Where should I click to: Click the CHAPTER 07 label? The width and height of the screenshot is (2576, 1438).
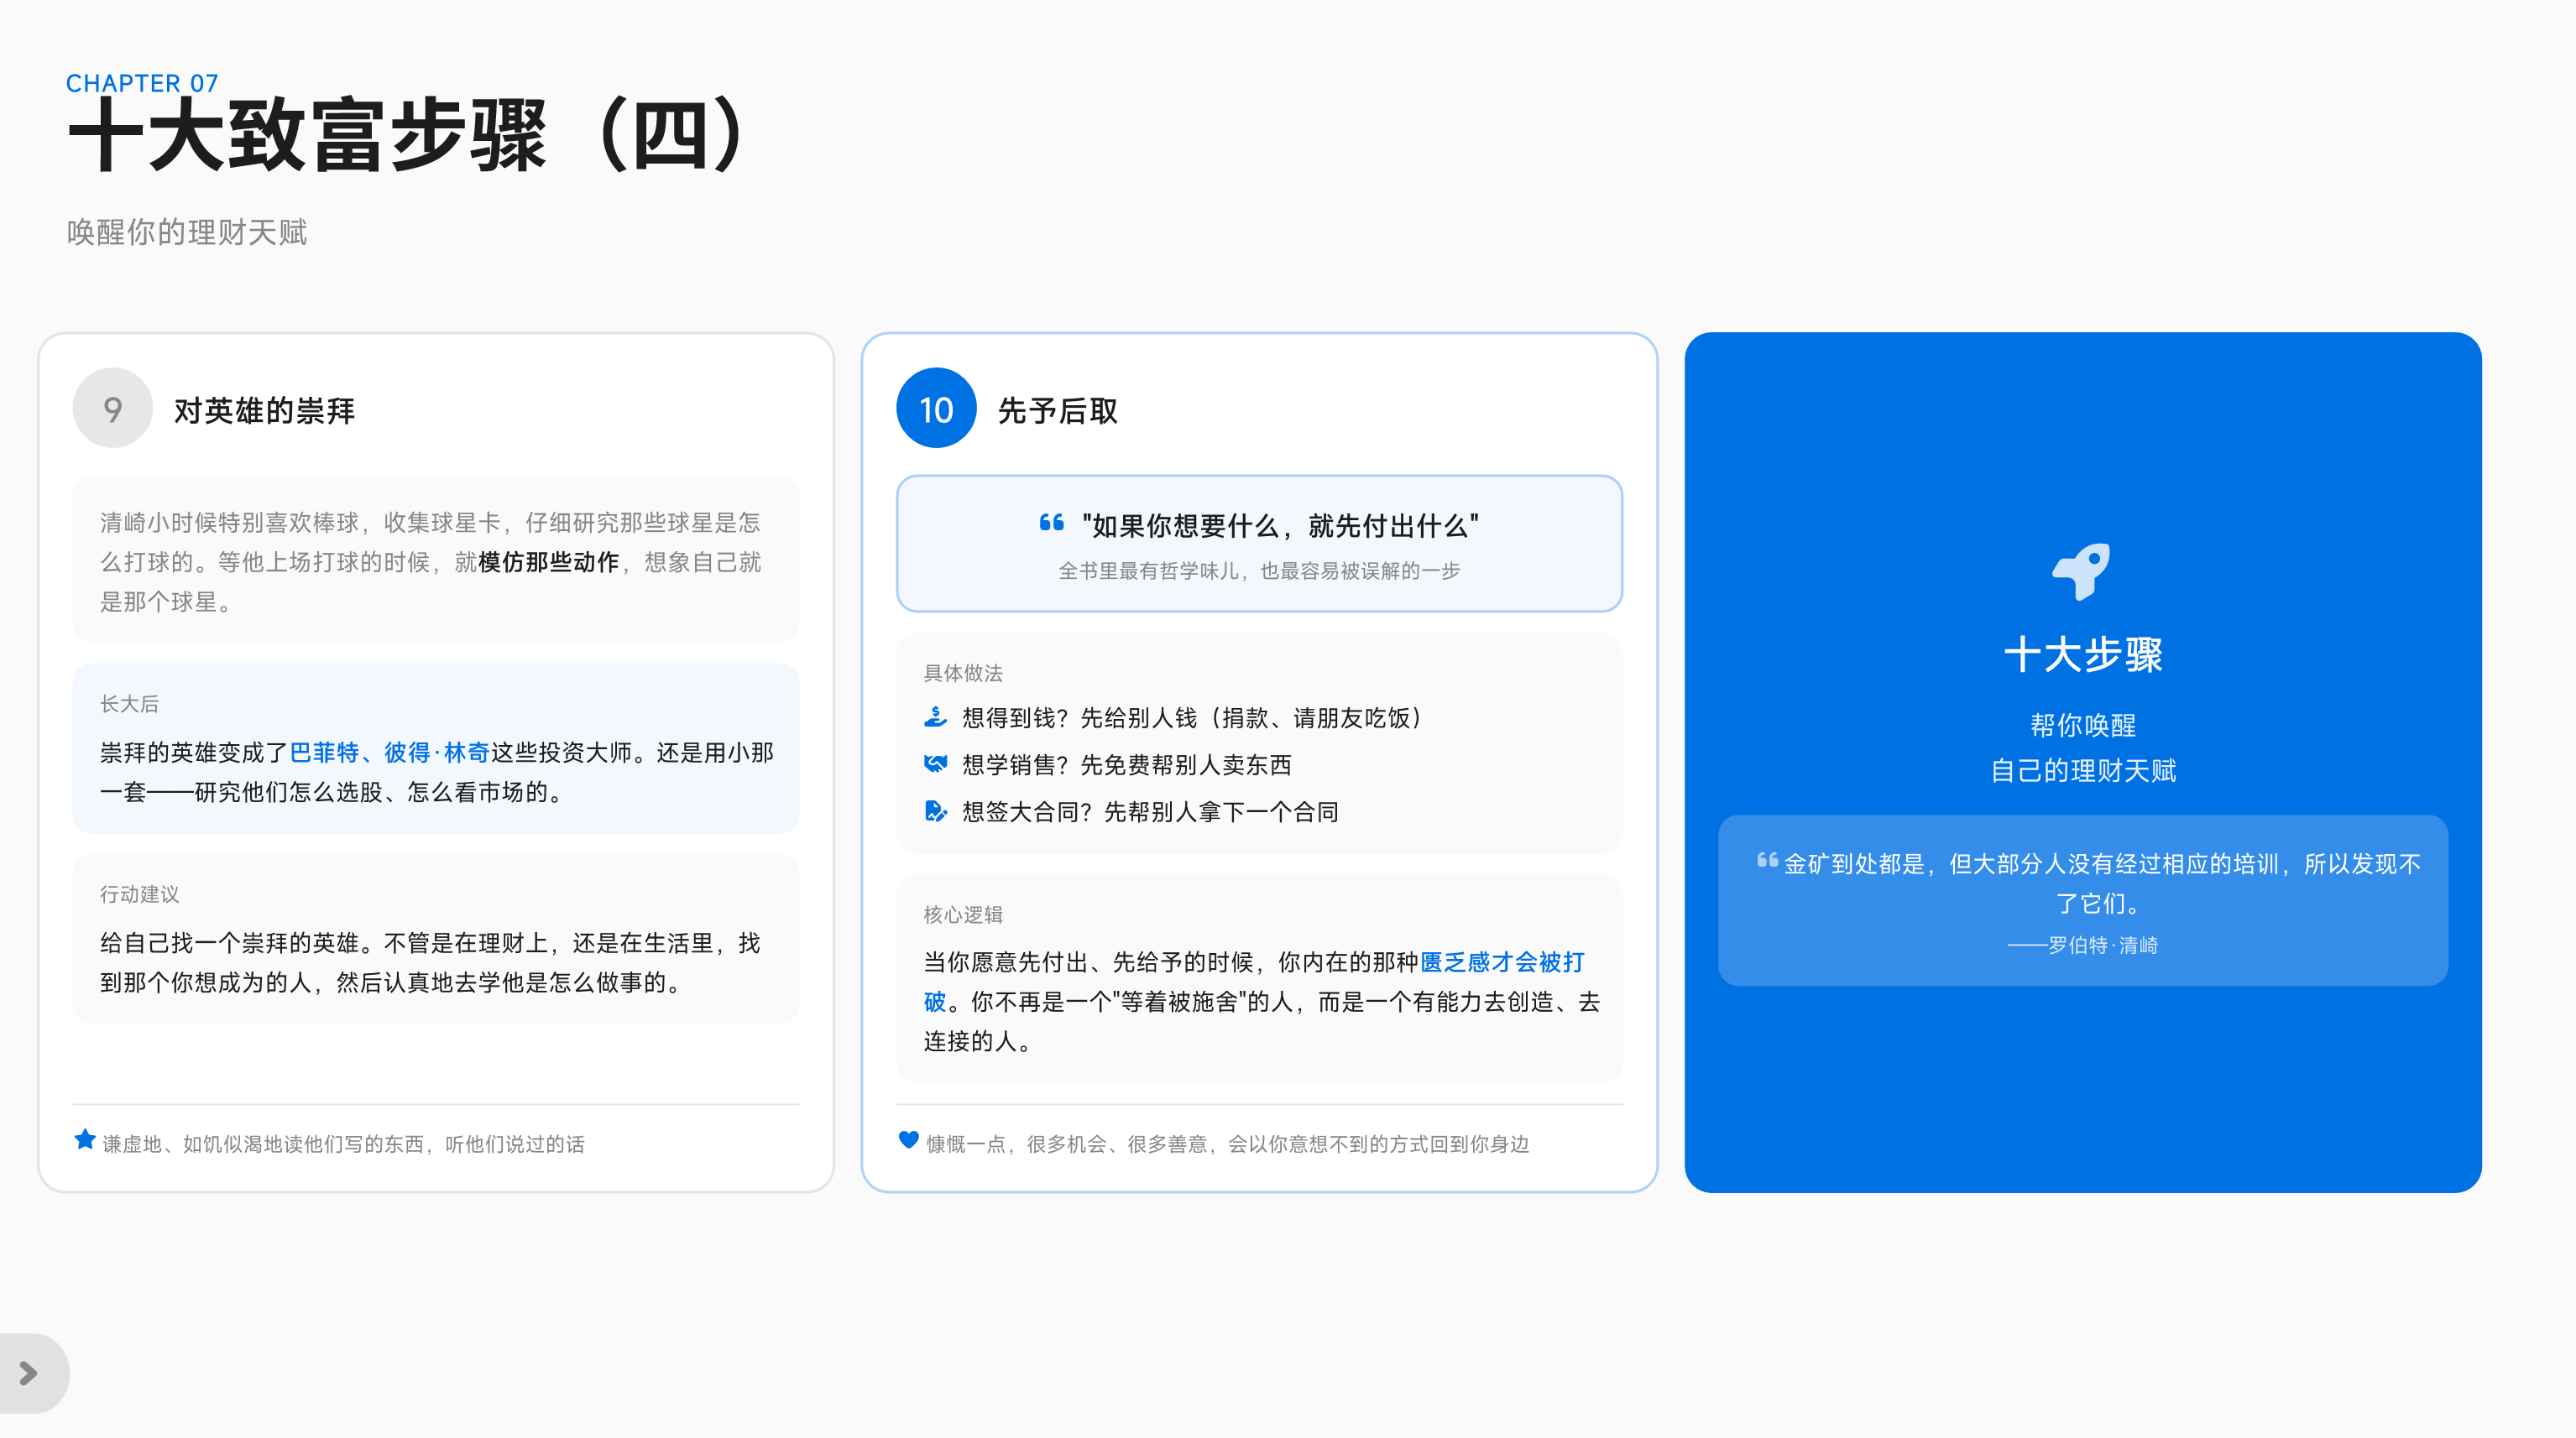[x=142, y=83]
